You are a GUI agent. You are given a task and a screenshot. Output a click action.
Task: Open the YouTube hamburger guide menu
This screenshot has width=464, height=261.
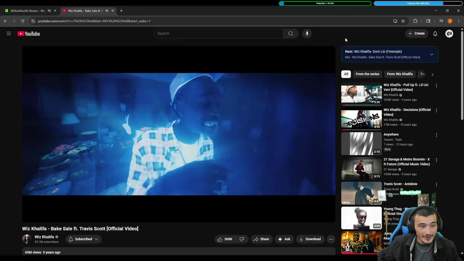[9, 34]
